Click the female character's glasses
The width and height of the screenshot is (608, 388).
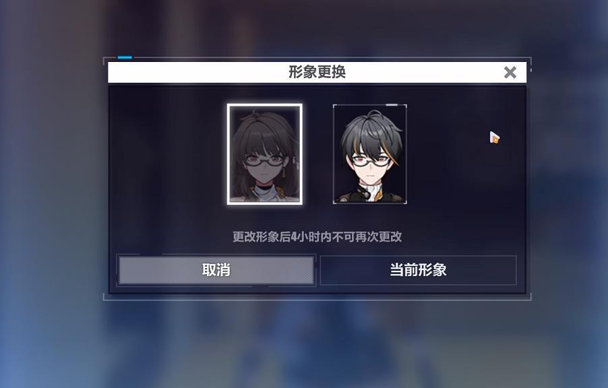coord(264,160)
